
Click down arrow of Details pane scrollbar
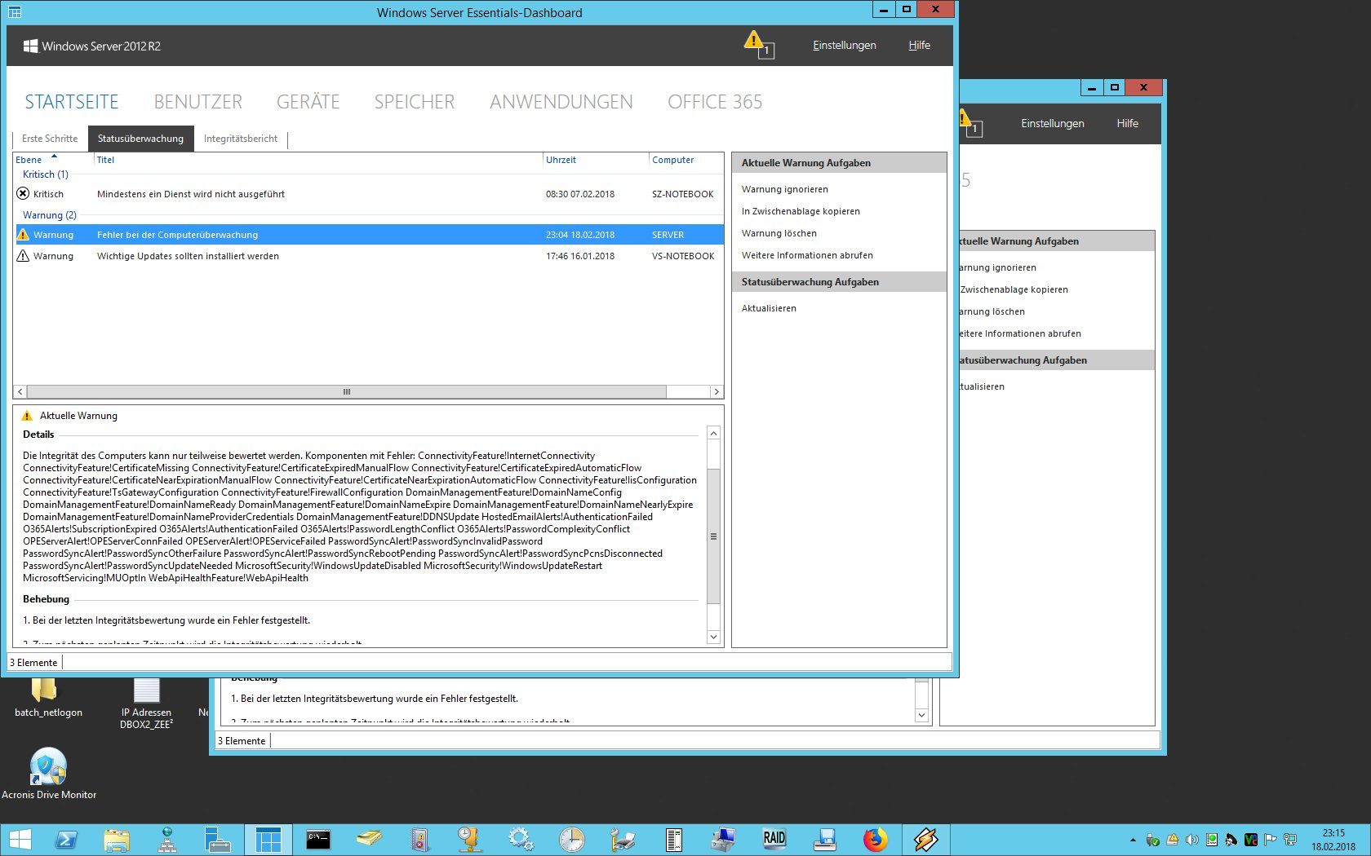[713, 637]
